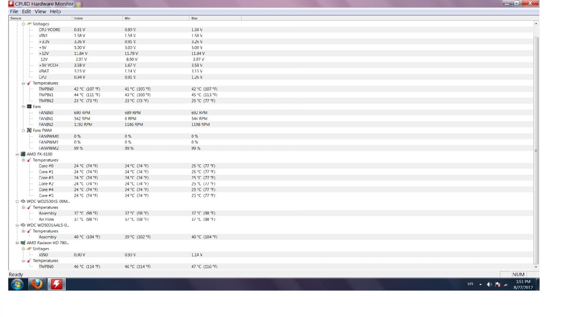Collapse the WDC WD5001AALS node
This screenshot has height=317, width=564.
point(17,225)
